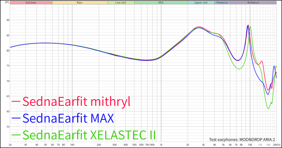Click the green line swatch for XELASTEC II

[x=16, y=135]
